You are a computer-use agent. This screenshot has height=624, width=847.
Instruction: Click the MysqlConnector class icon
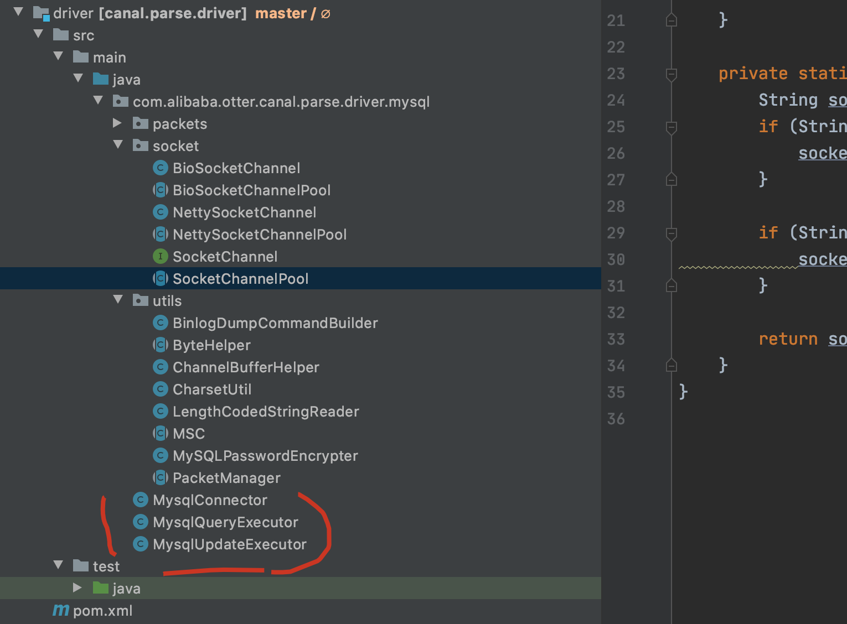click(140, 500)
